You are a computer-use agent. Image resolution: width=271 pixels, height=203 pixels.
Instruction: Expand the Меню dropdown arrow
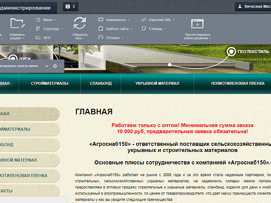pyautogui.click(x=55, y=20)
